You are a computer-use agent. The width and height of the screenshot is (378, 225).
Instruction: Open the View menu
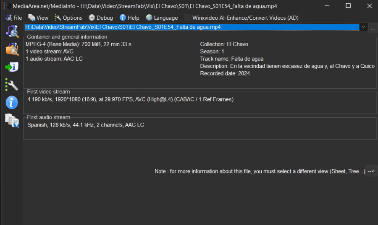tap(38, 18)
